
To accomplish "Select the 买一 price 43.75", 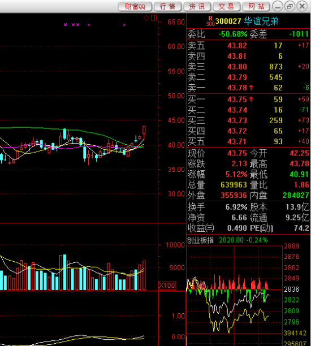I will tap(237, 100).
